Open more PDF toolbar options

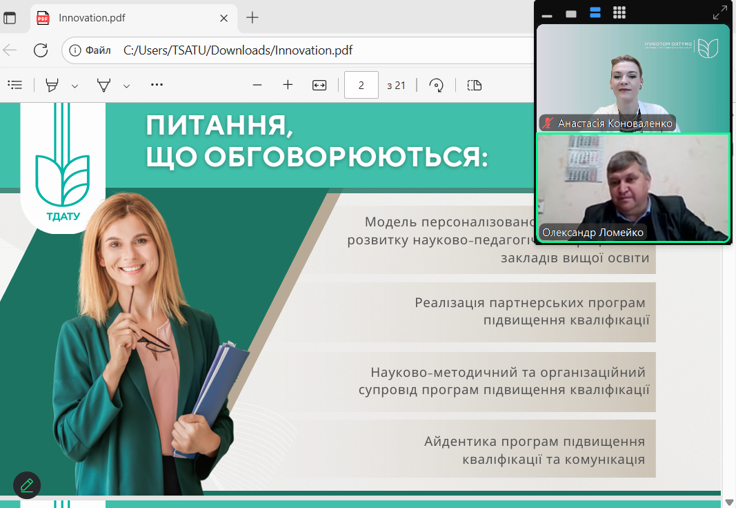[x=157, y=85]
